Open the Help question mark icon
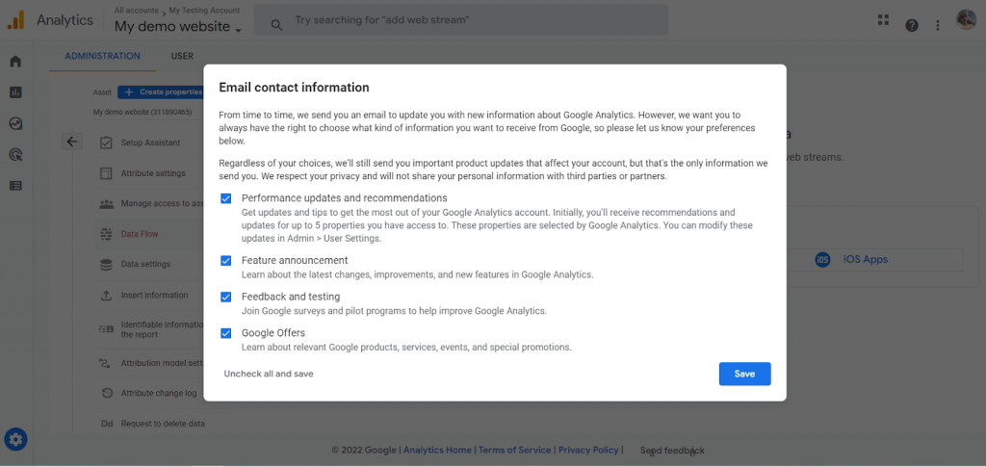The image size is (986, 467). coord(911,25)
